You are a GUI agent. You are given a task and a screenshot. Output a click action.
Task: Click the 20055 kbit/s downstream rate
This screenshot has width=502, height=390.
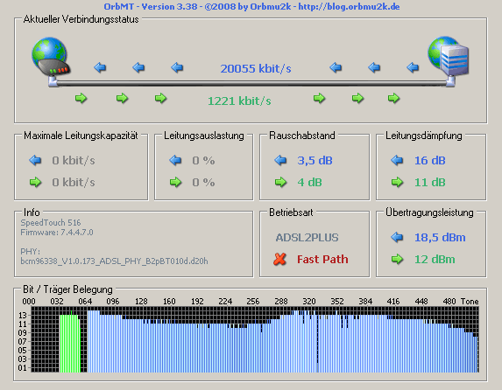pyautogui.click(x=256, y=68)
